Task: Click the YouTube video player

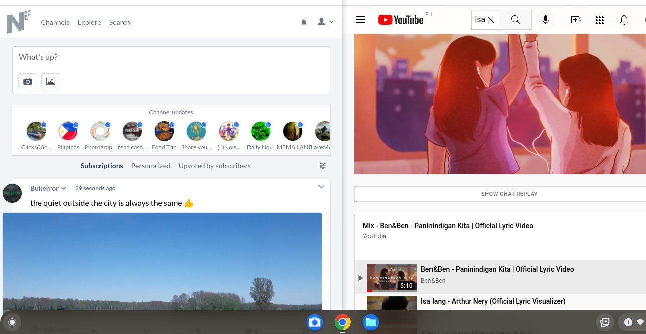Action: point(500,104)
